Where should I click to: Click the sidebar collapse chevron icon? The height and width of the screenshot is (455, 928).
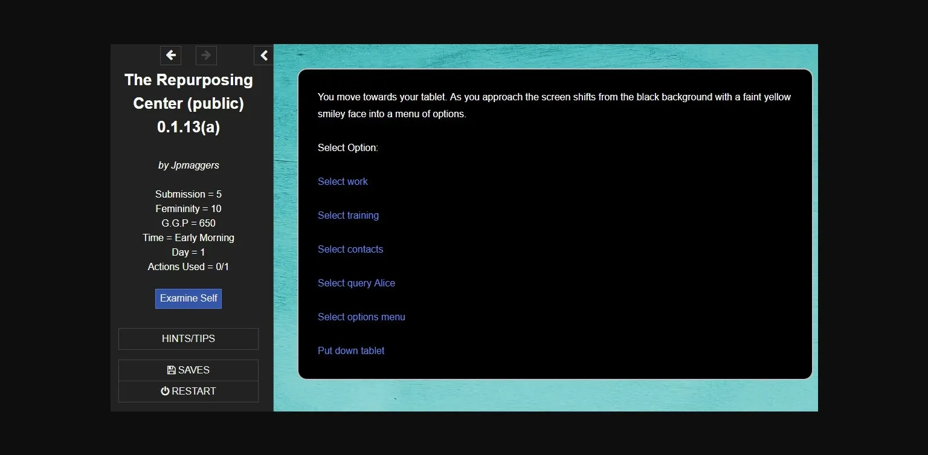pyautogui.click(x=263, y=55)
